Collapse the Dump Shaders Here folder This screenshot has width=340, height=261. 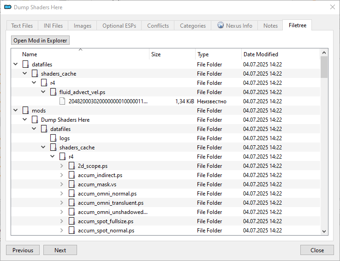coord(25,119)
